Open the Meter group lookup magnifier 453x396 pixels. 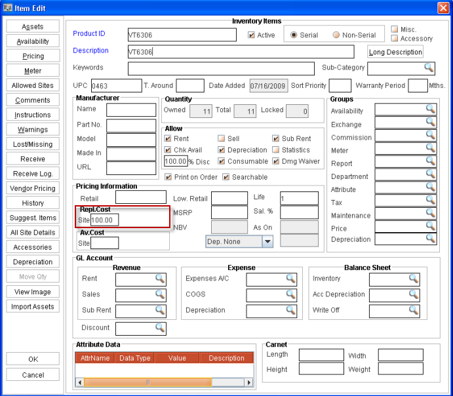[431, 148]
